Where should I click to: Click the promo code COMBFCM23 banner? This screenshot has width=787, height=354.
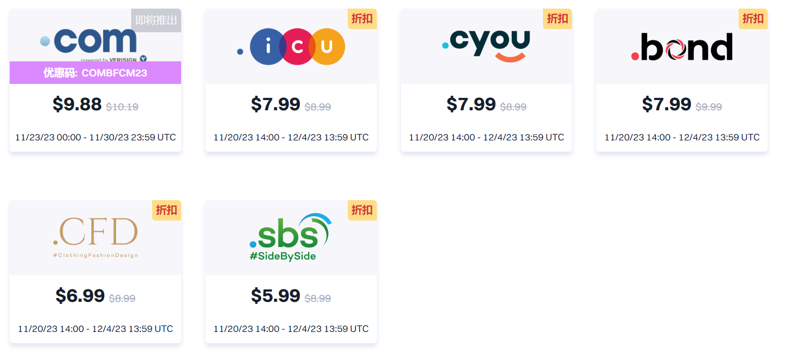coord(95,73)
